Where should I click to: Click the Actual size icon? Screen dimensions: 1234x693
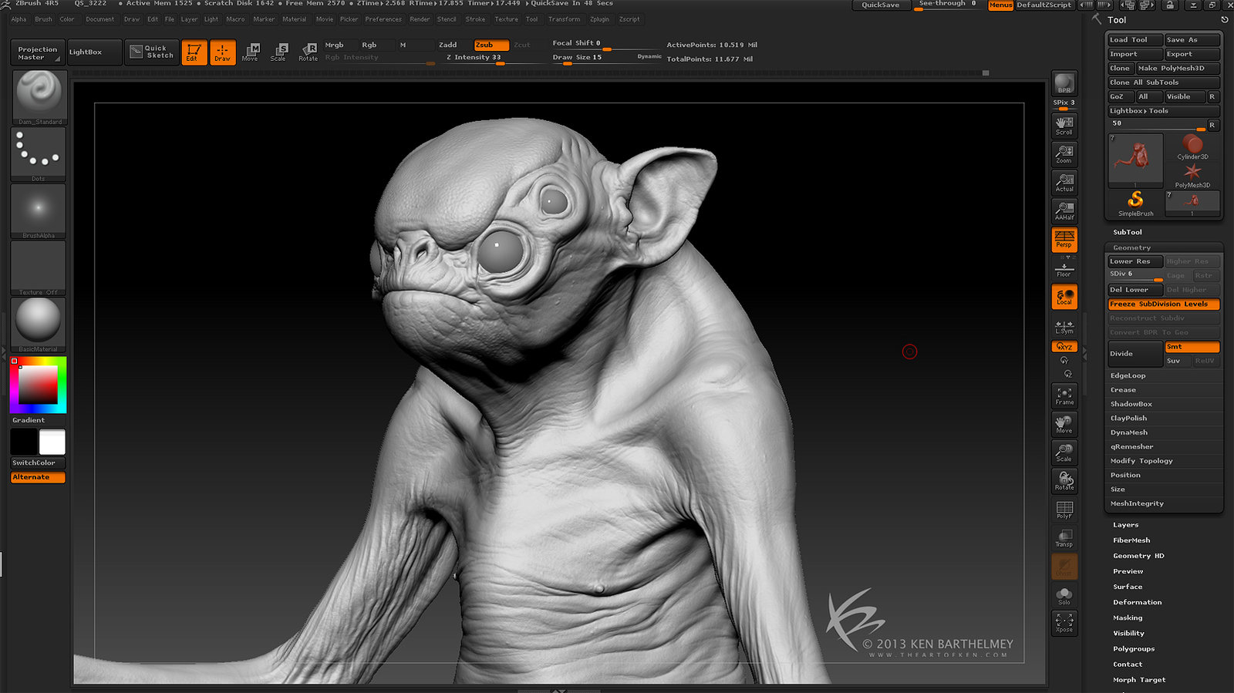(1064, 183)
